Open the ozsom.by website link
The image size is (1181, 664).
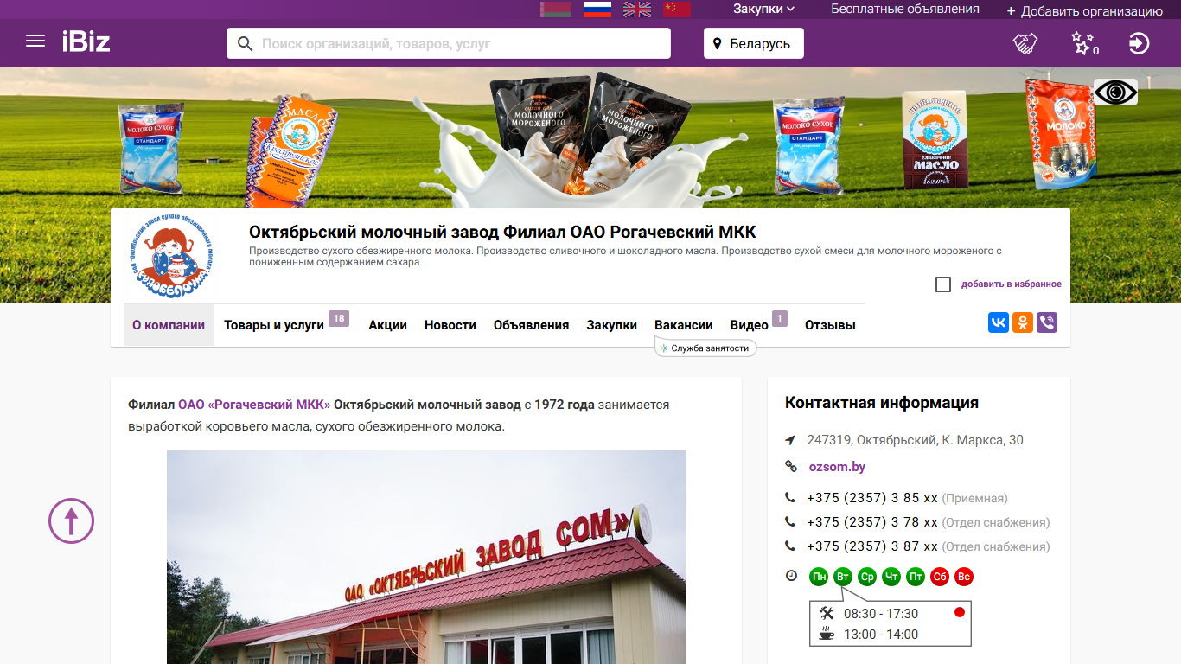pos(837,467)
